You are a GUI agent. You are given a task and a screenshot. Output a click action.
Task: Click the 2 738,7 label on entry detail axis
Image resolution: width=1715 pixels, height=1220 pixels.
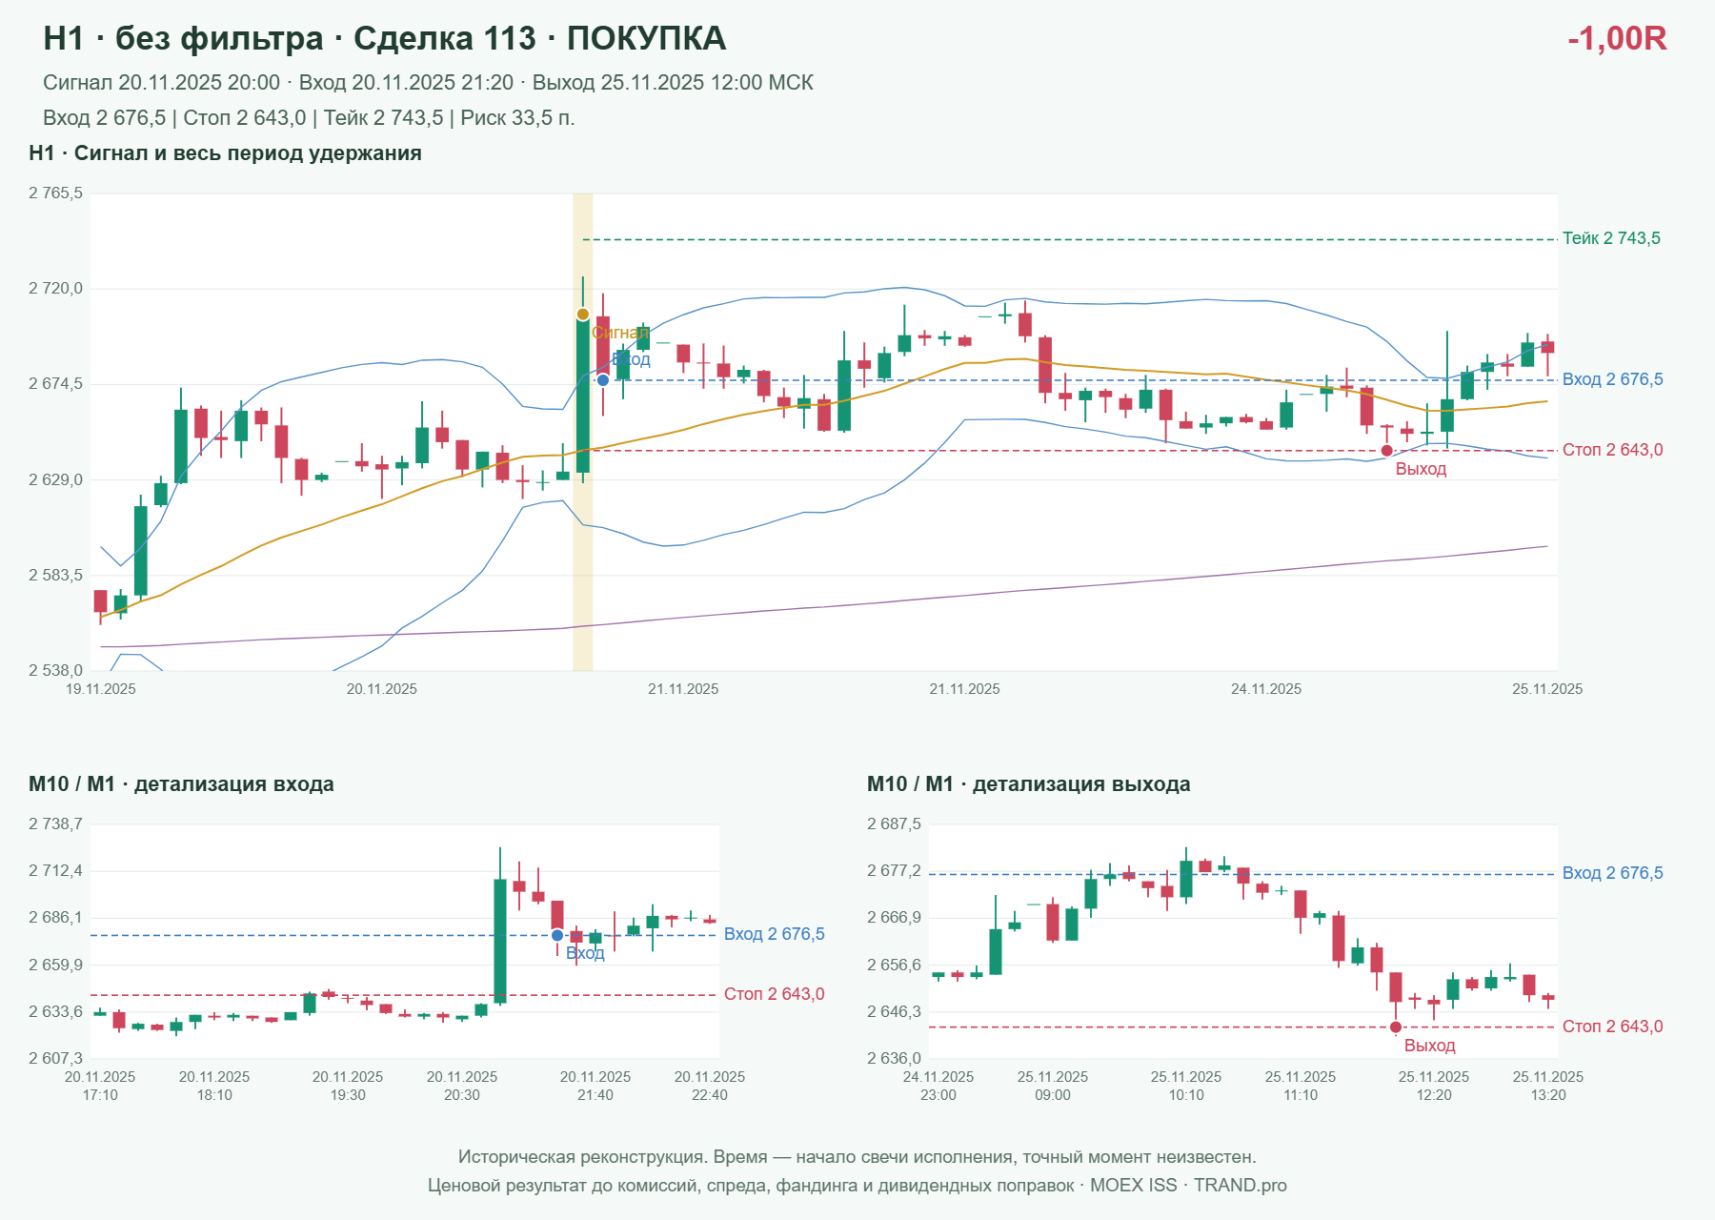55,824
